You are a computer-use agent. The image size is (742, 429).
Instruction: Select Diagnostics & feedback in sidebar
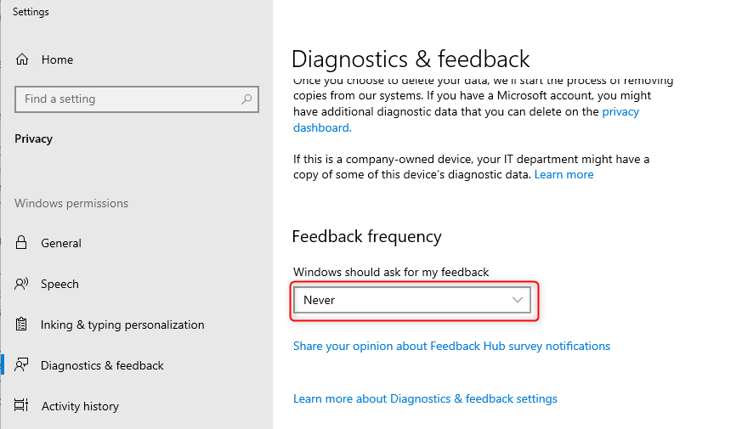click(x=102, y=365)
